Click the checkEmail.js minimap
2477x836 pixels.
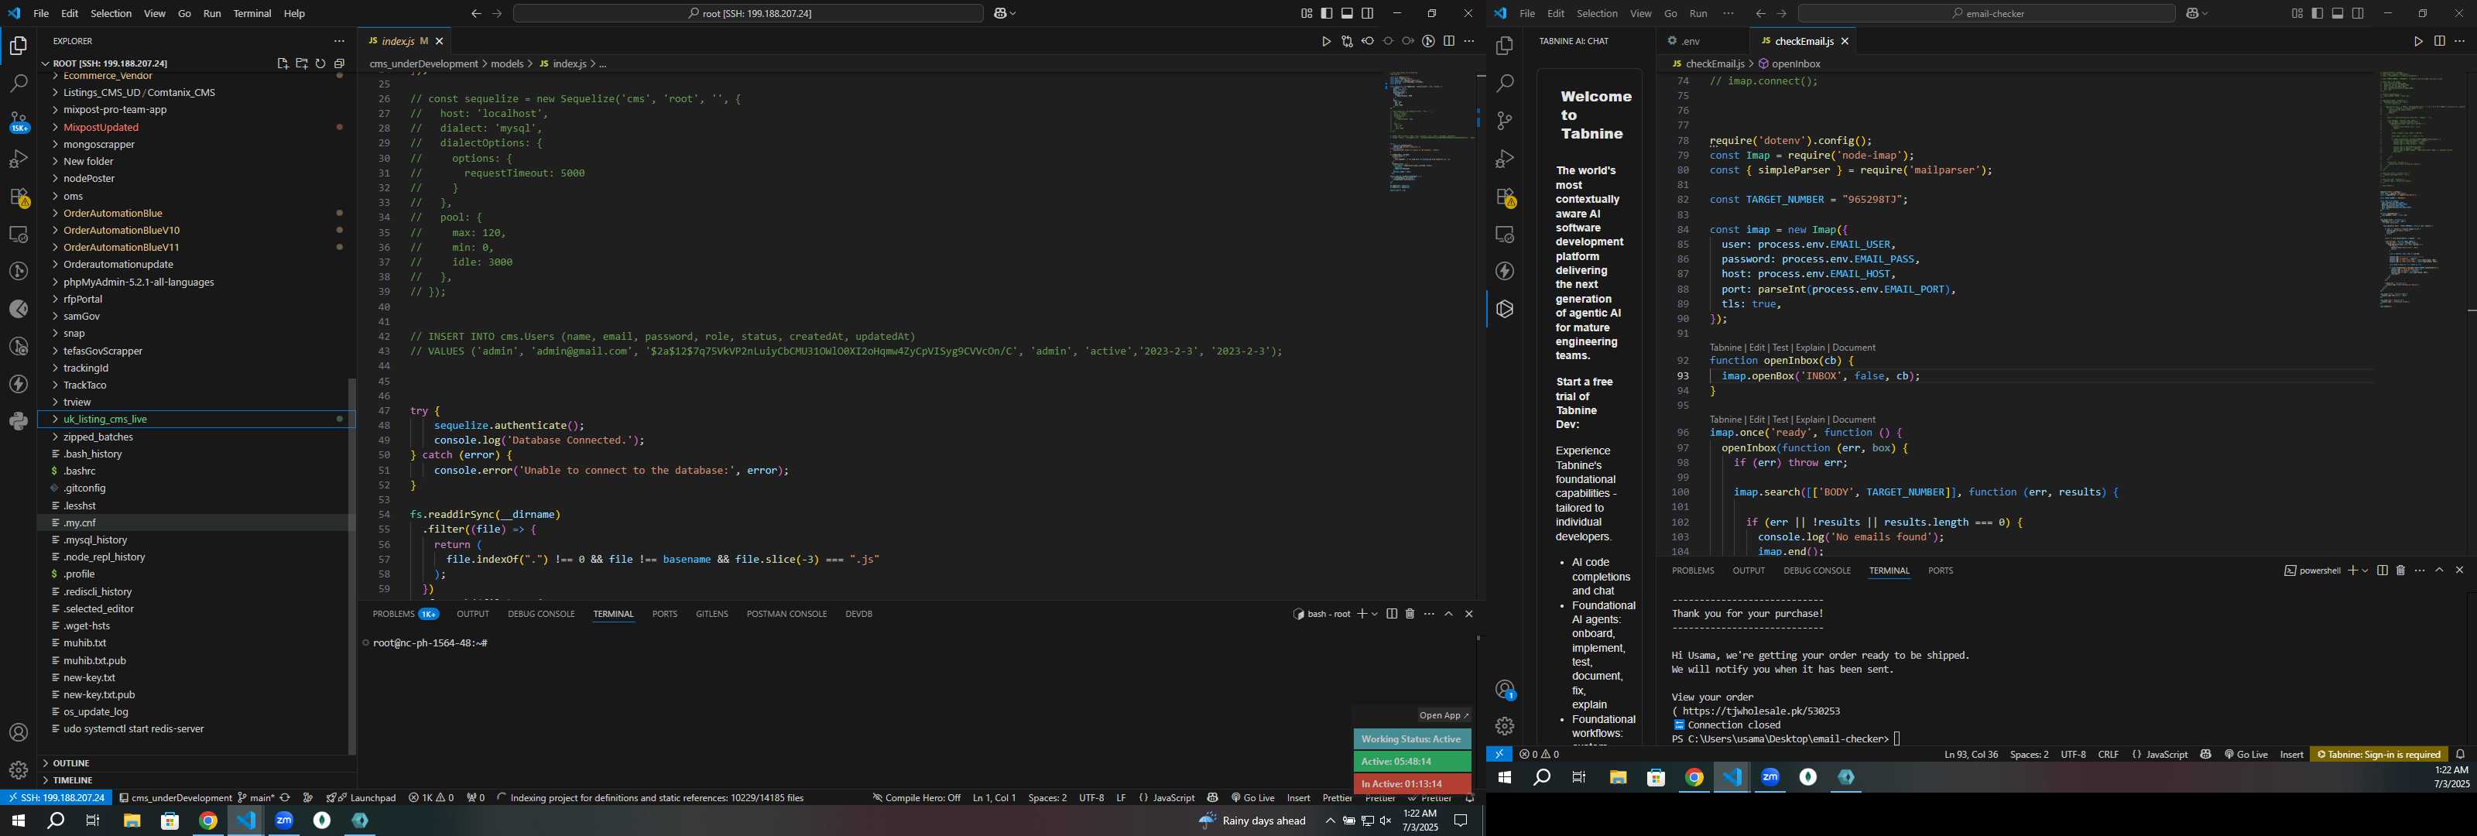tap(2421, 190)
